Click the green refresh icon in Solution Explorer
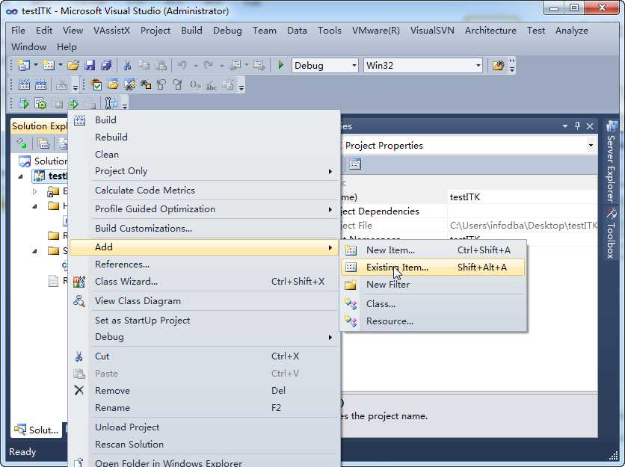Image resolution: width=625 pixels, height=467 pixels. click(22, 143)
